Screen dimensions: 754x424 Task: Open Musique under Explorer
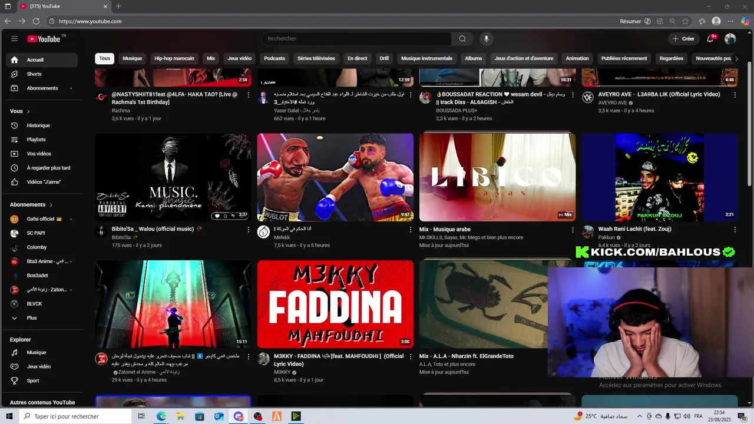coord(42,353)
